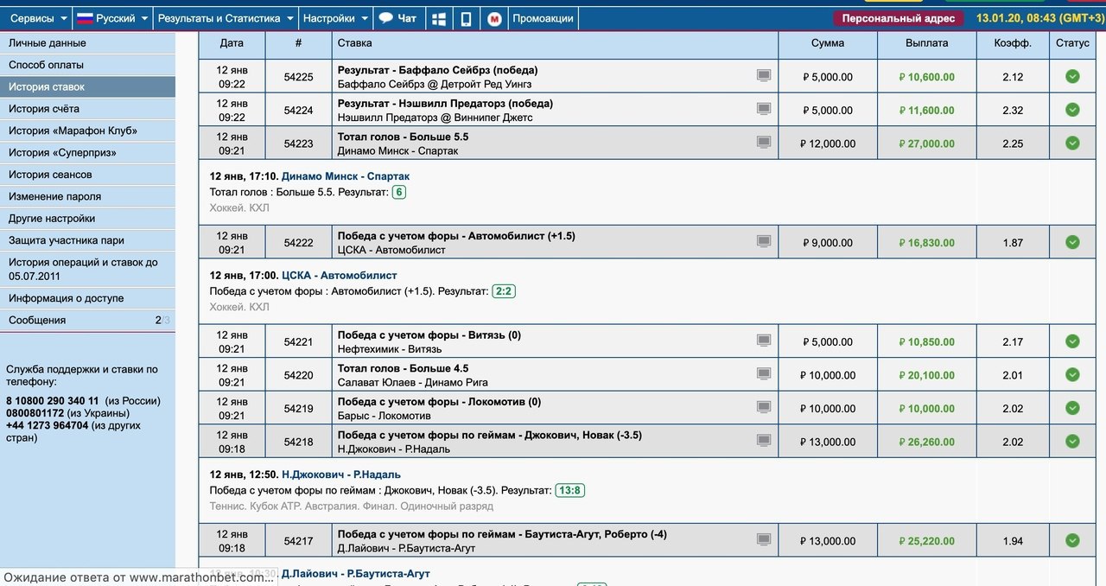Click monitor icon for bet 54221
This screenshot has height=586, width=1106.
(x=764, y=341)
